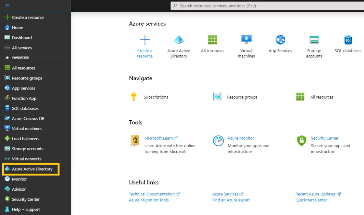Click the Storage accounts tile icon under Azure services
Image resolution: width=364 pixels, height=215 pixels.
click(314, 40)
